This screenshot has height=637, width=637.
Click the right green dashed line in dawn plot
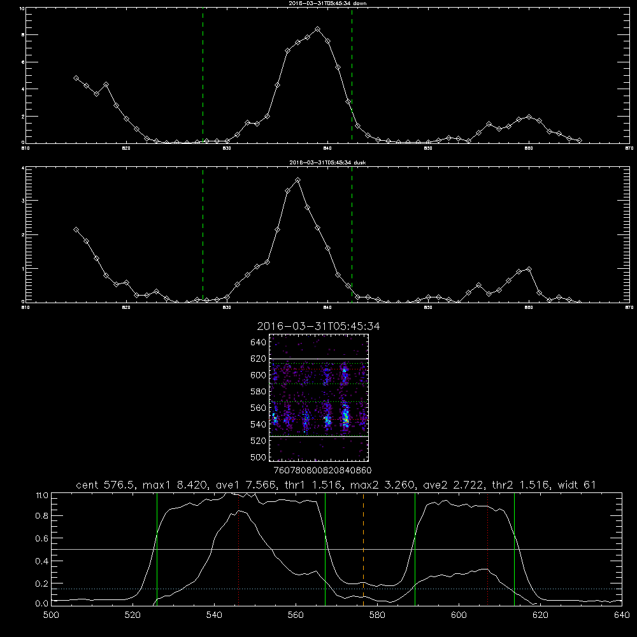(352, 76)
